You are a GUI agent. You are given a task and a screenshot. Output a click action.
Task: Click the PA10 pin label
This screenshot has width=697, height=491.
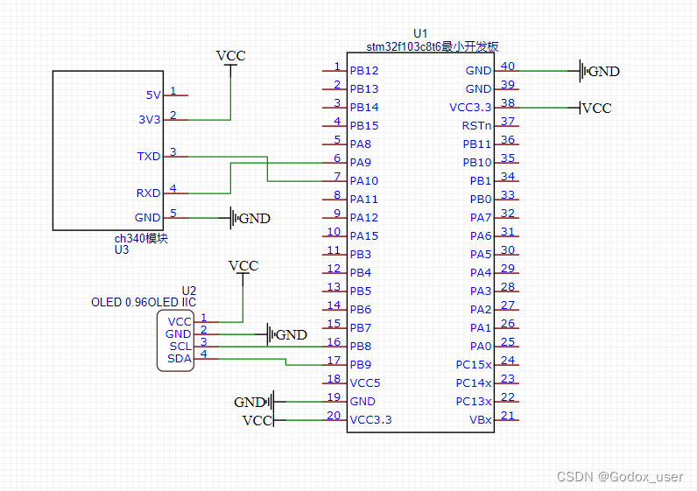(x=364, y=181)
